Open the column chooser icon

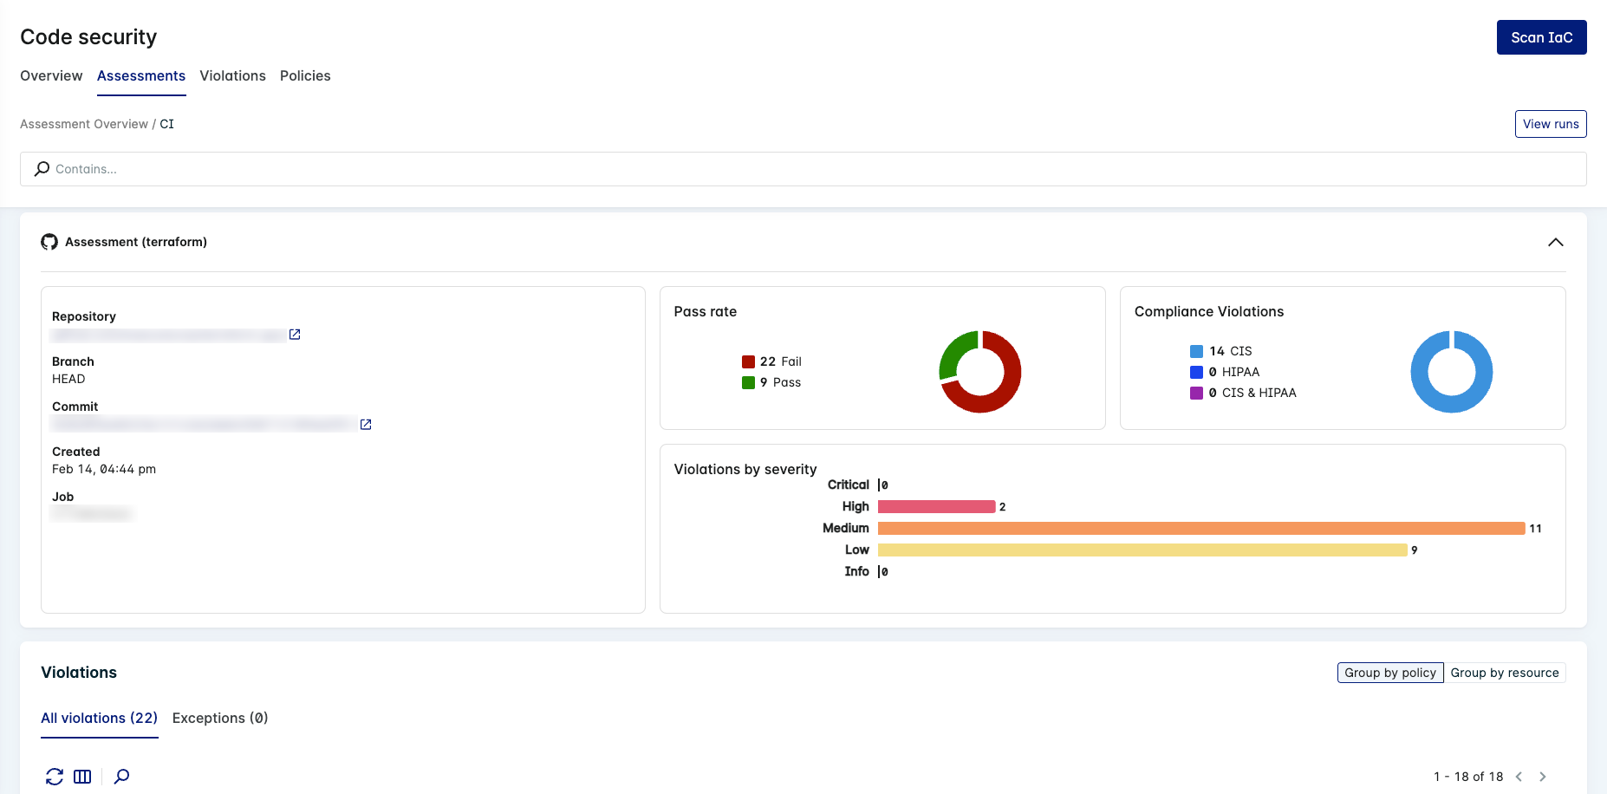[82, 777]
